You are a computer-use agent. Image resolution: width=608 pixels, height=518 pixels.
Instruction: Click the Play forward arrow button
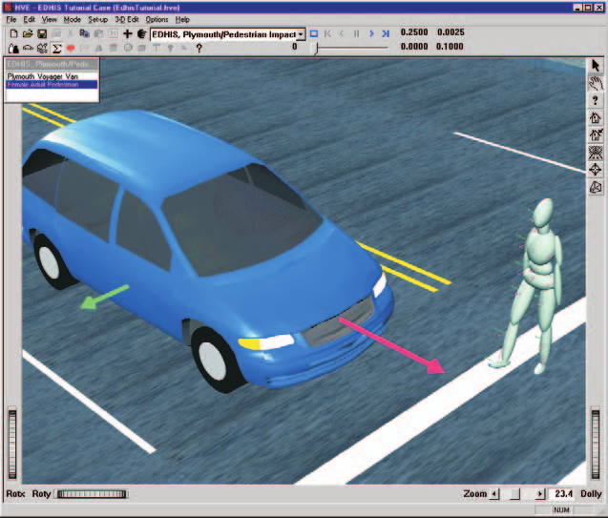pyautogui.click(x=371, y=34)
